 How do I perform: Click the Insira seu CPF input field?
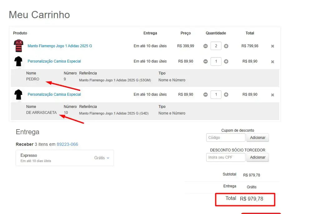pyautogui.click(x=226, y=157)
